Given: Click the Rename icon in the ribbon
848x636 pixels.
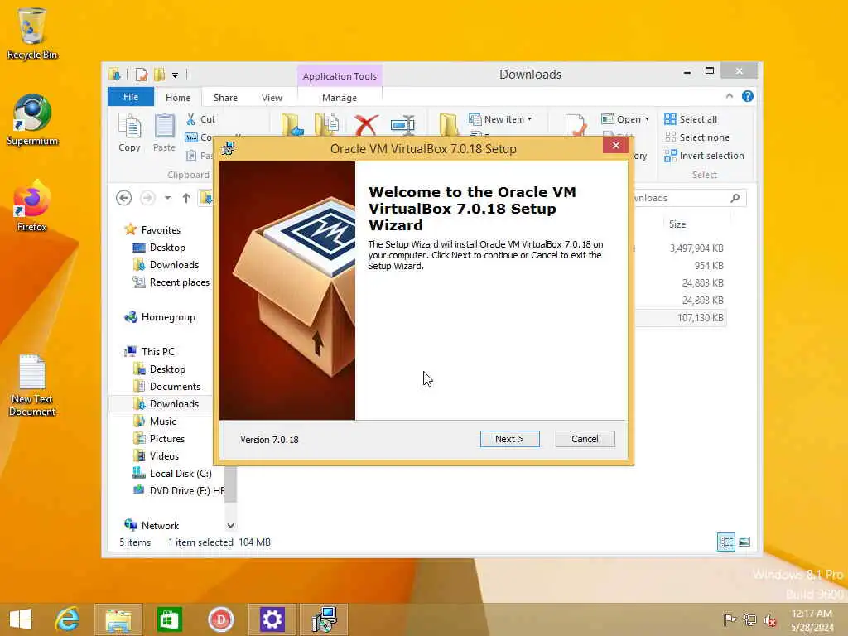Looking at the screenshot, I should pos(403,125).
